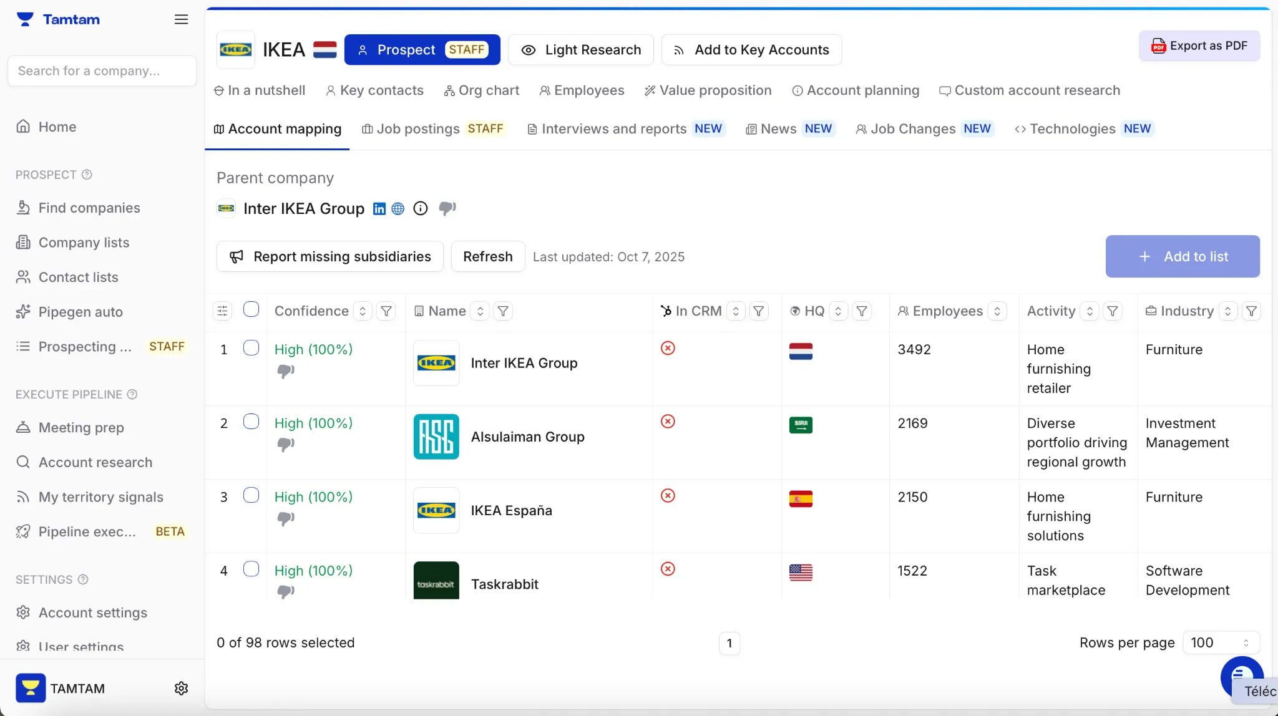Select the Alsulaiman Group row checkbox

251,422
